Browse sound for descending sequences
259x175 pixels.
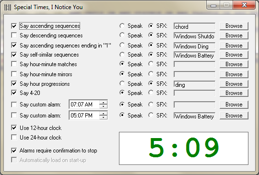point(234,35)
